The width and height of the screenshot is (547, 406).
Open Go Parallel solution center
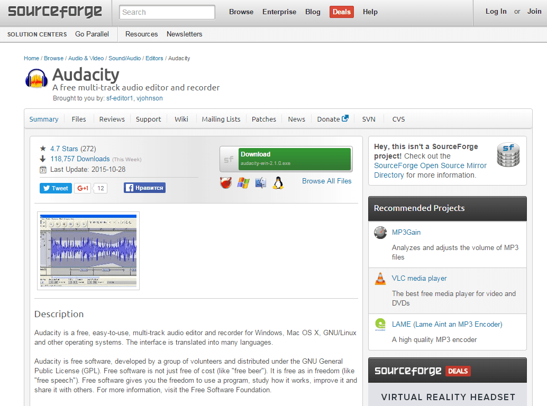tap(92, 34)
